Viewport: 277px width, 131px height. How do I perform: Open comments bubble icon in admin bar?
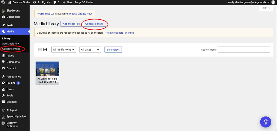coord(56,2)
